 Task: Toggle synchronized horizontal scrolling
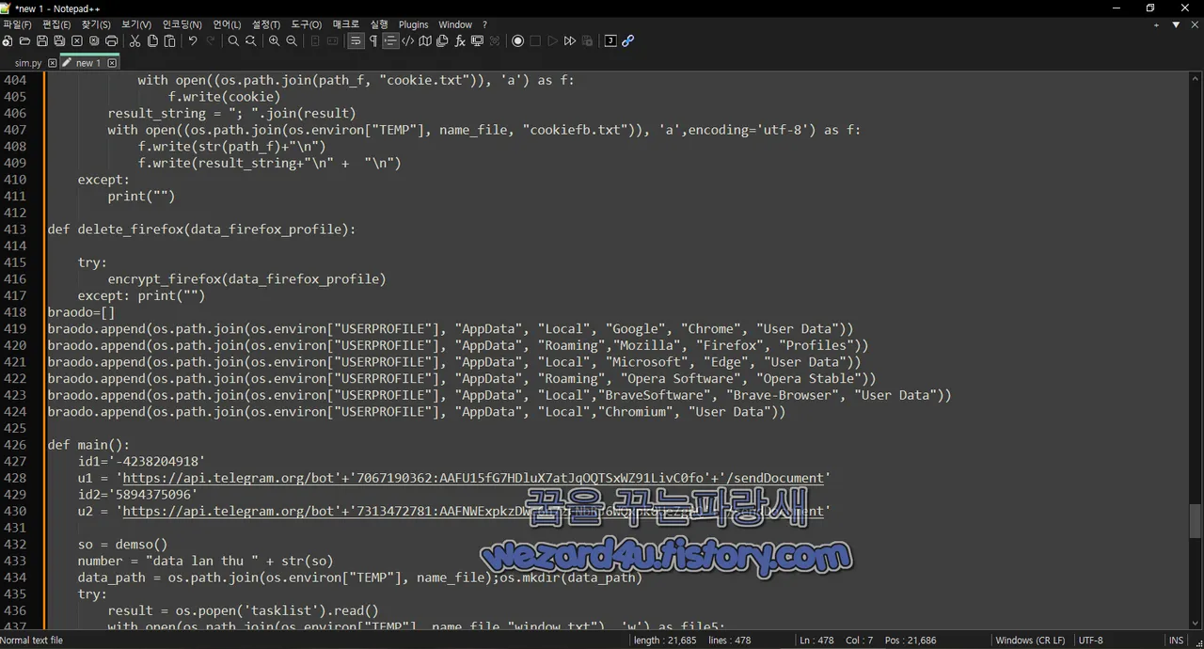333,41
